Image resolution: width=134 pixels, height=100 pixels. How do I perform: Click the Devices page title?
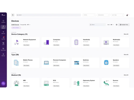pos(15,21)
